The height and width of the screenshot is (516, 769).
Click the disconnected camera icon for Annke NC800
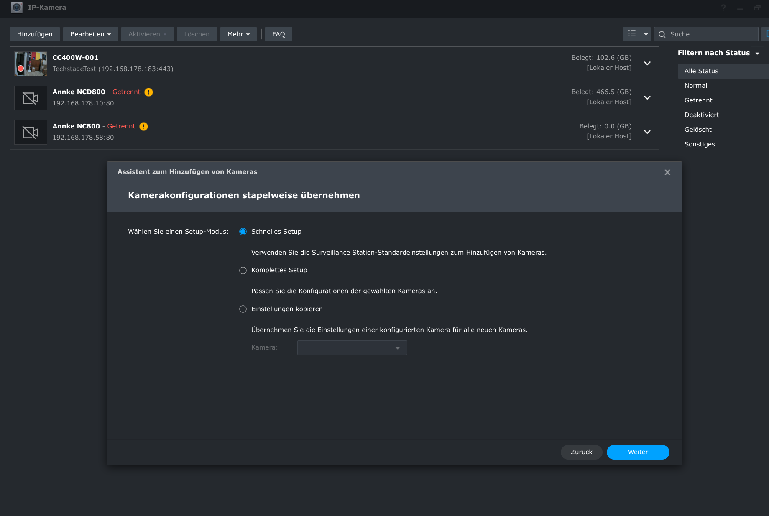[31, 133]
